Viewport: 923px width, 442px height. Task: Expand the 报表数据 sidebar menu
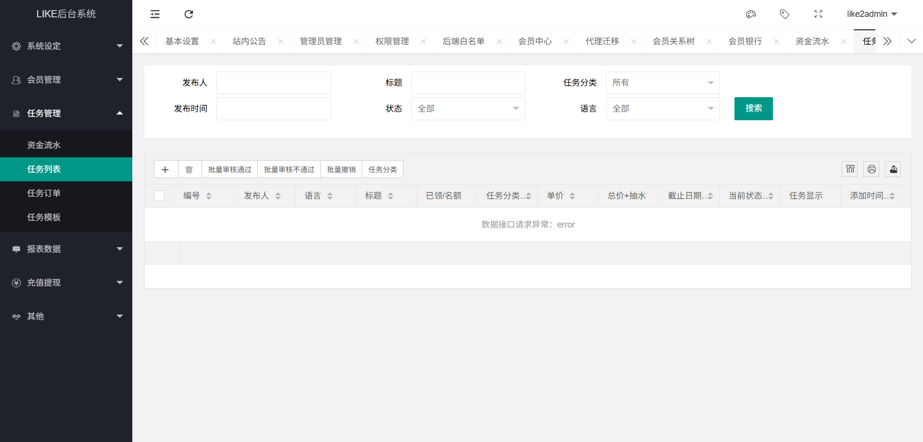[x=66, y=249]
